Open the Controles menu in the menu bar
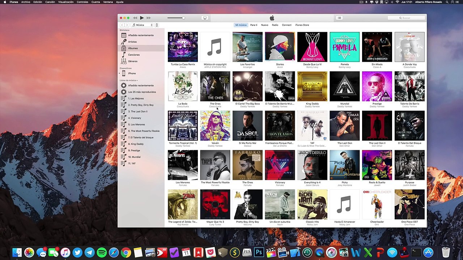 point(82,2)
